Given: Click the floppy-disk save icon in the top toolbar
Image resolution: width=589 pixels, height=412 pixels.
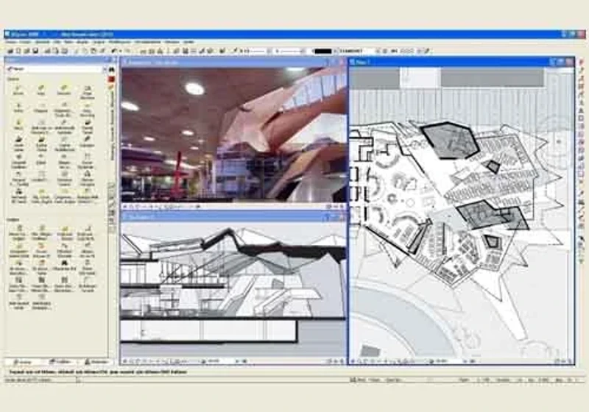Looking at the screenshot, I should (35, 51).
